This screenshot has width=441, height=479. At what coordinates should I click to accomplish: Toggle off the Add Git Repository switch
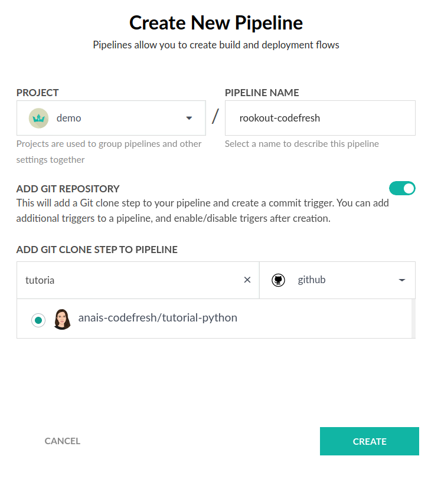click(402, 188)
